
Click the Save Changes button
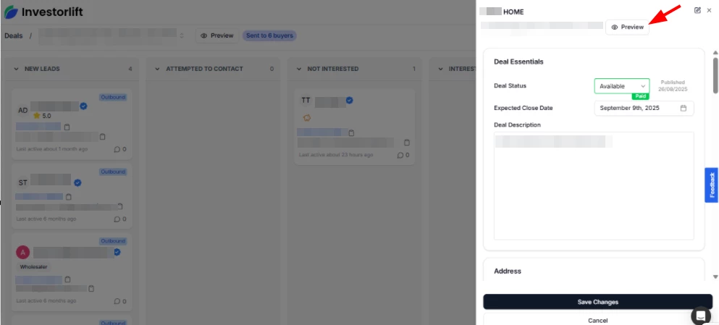pyautogui.click(x=598, y=302)
